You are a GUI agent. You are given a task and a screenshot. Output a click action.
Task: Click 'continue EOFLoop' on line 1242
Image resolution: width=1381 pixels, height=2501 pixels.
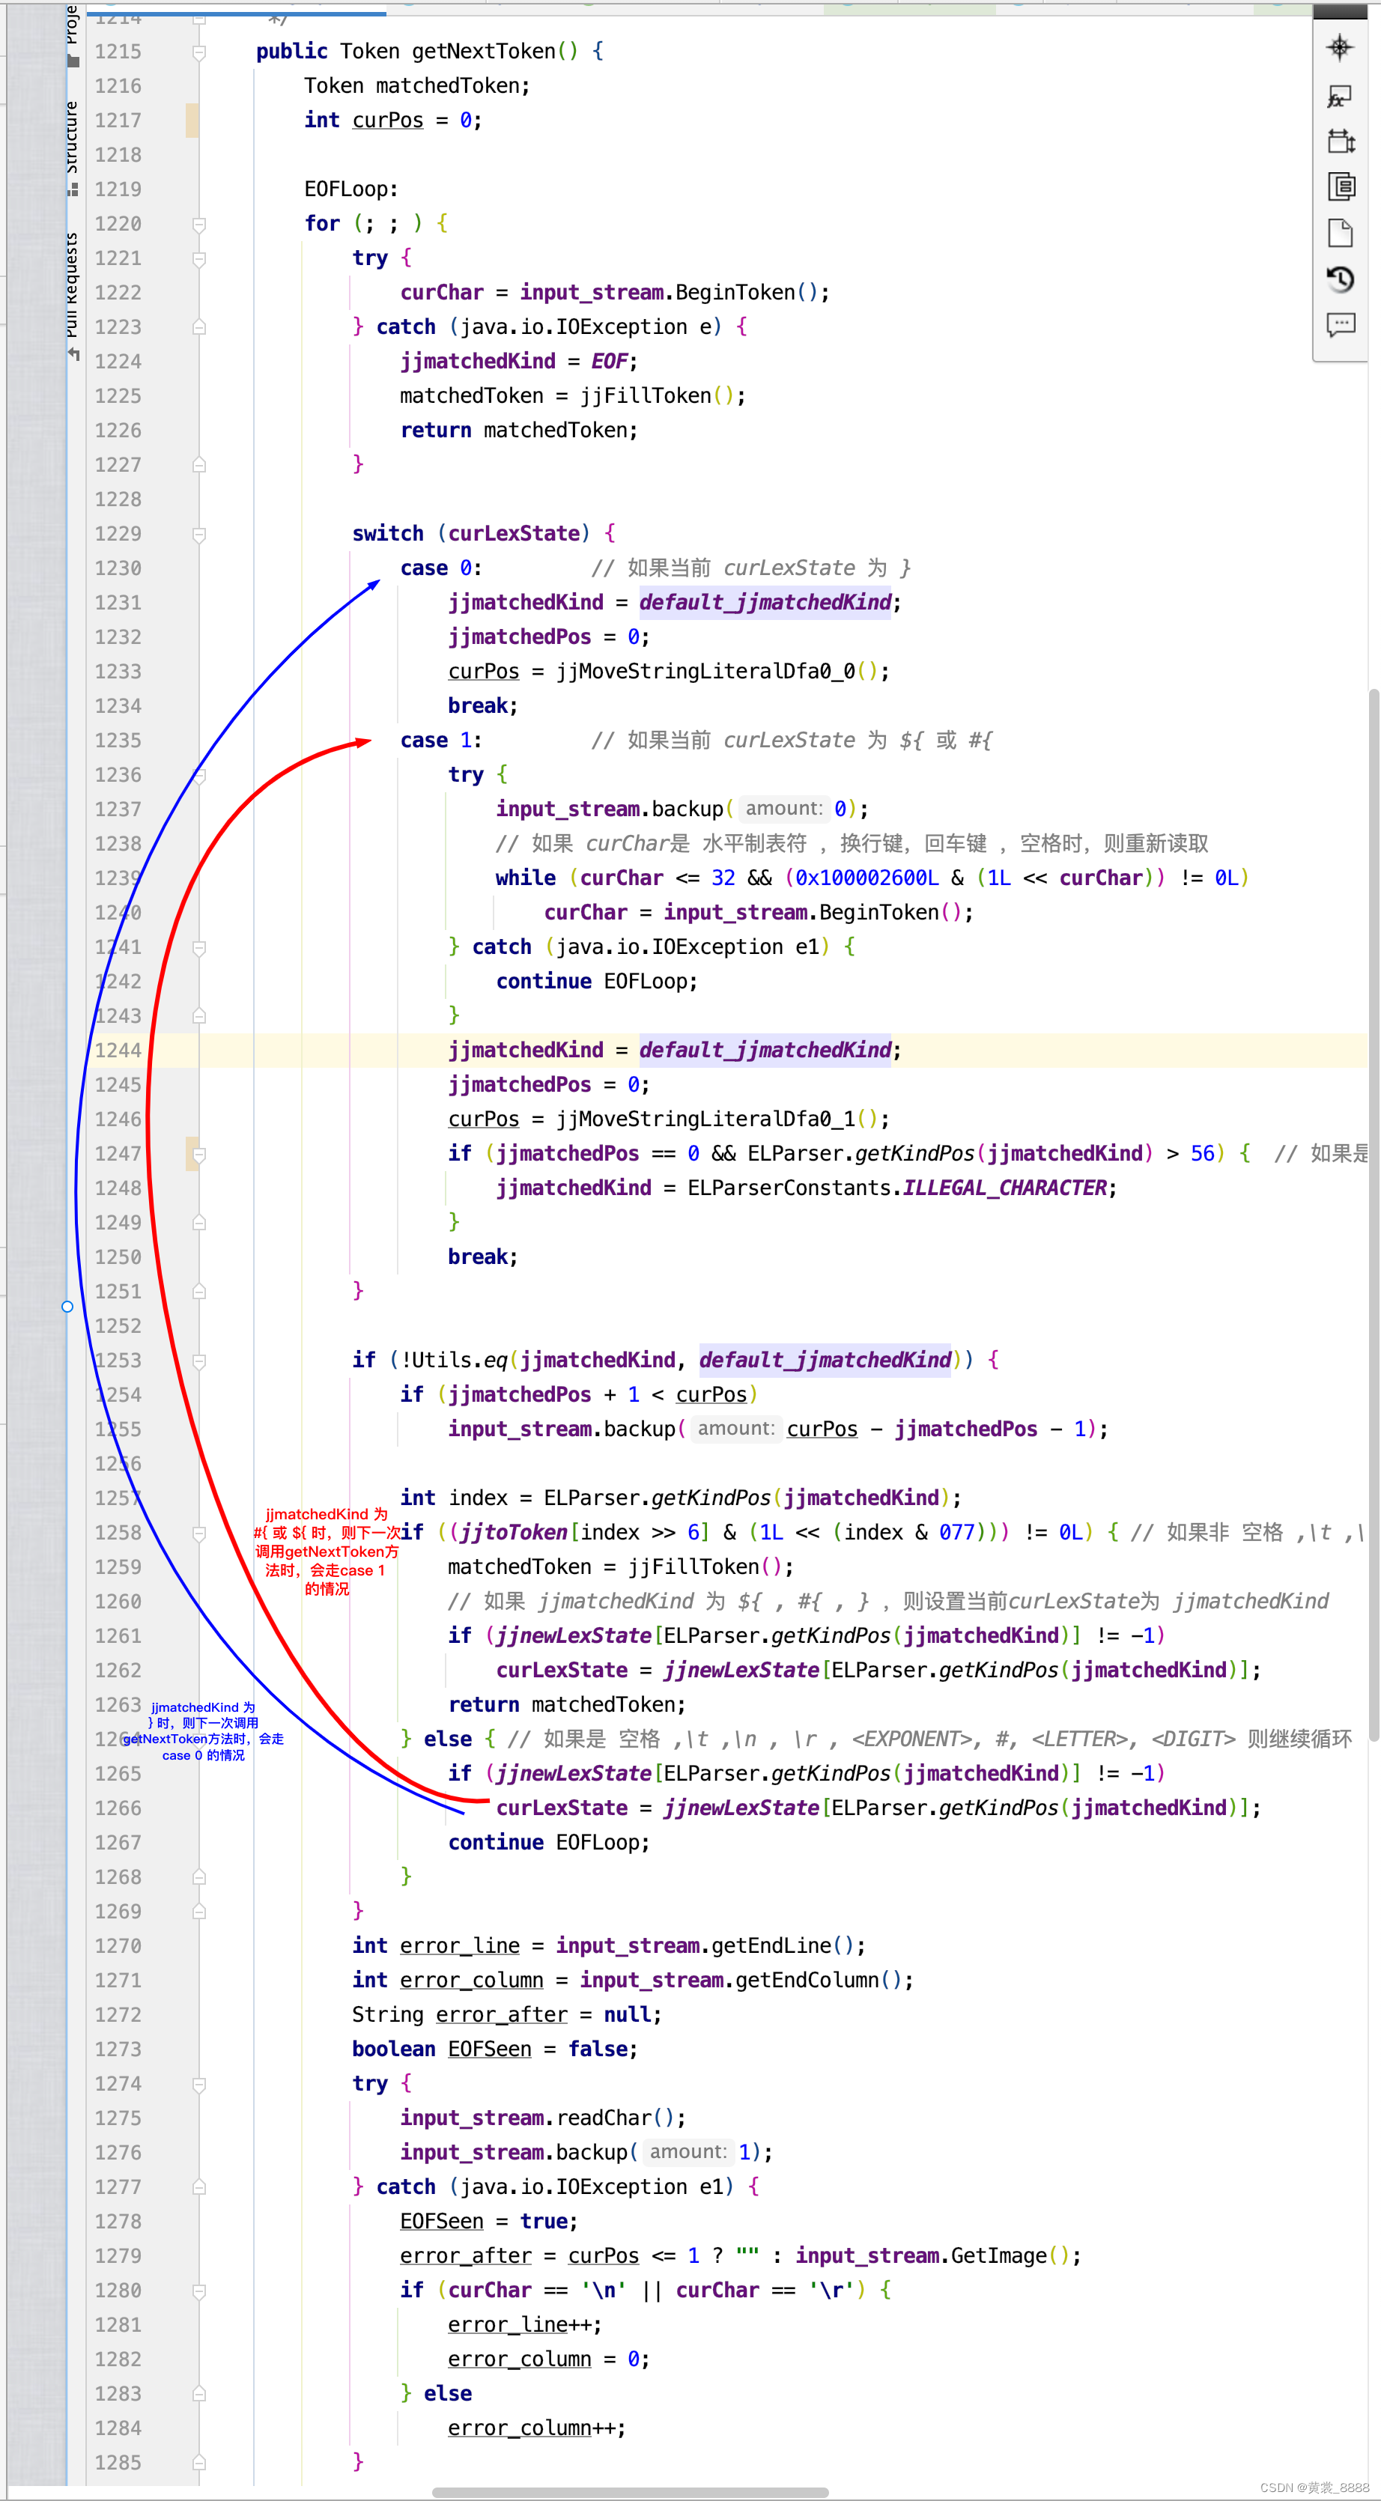596,982
